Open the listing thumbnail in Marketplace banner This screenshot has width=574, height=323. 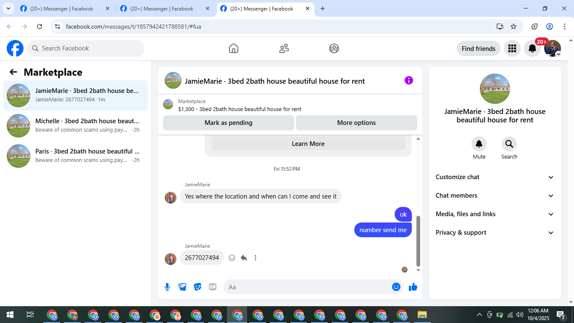[168, 104]
